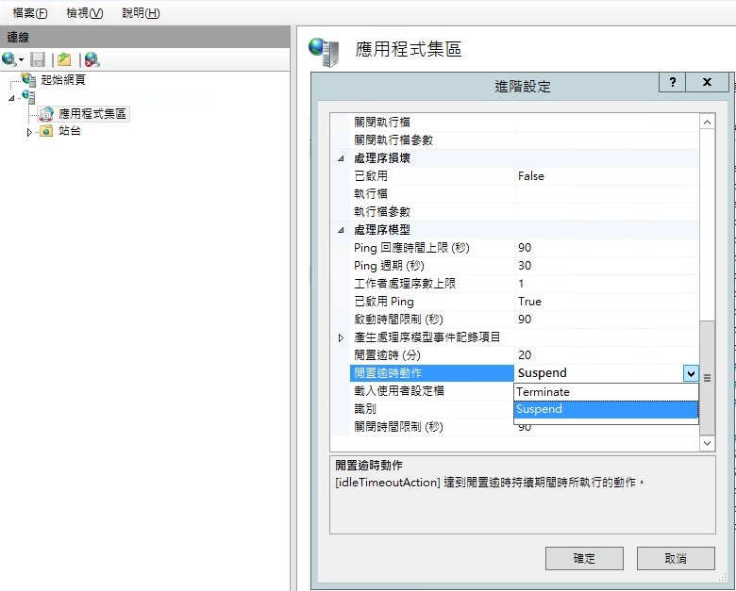Select the 關閉執行檔 property row
736x591 pixels.
pos(524,123)
